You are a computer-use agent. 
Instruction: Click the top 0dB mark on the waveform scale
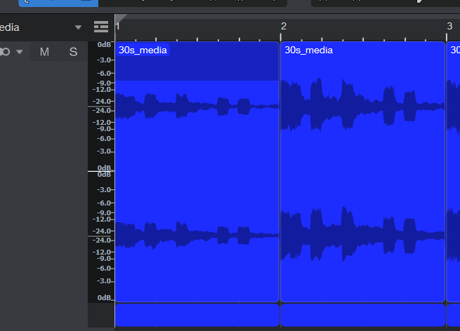coord(104,44)
